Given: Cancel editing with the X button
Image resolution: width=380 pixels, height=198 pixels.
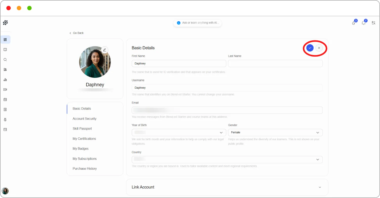Looking at the screenshot, I should click(319, 48).
